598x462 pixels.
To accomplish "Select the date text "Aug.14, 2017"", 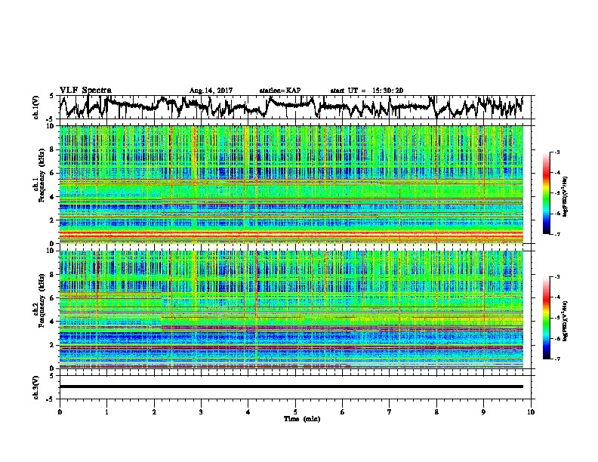I will tap(211, 91).
